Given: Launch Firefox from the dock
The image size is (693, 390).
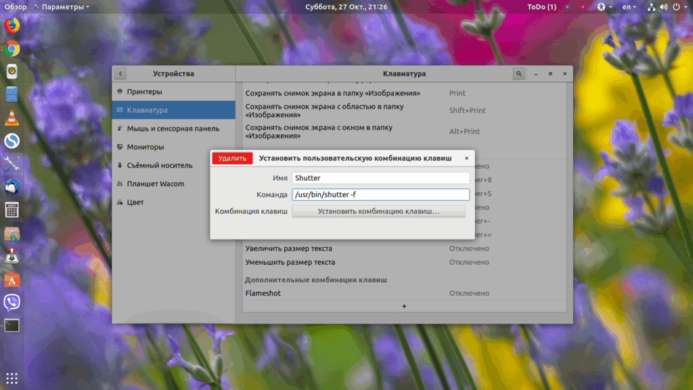Looking at the screenshot, I should (x=12, y=25).
